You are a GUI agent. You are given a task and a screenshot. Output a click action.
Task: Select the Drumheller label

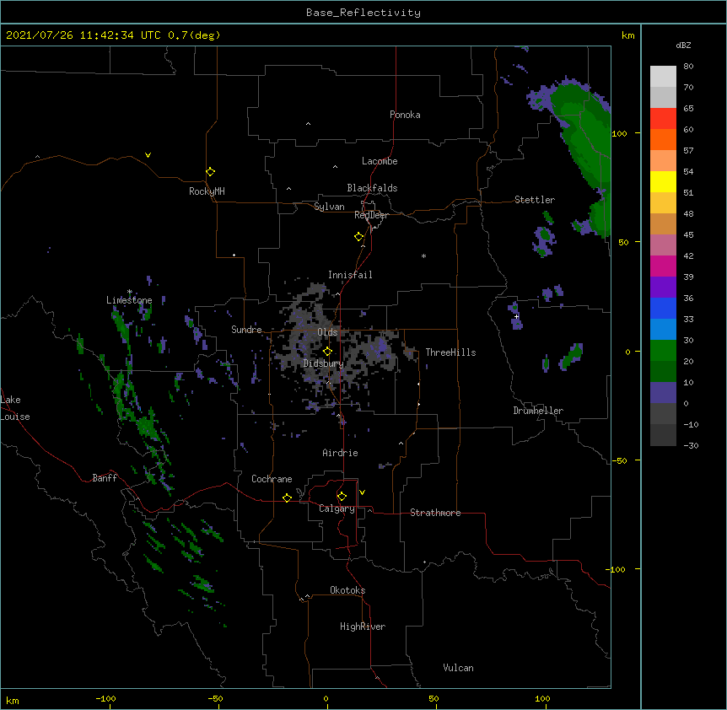[538, 411]
